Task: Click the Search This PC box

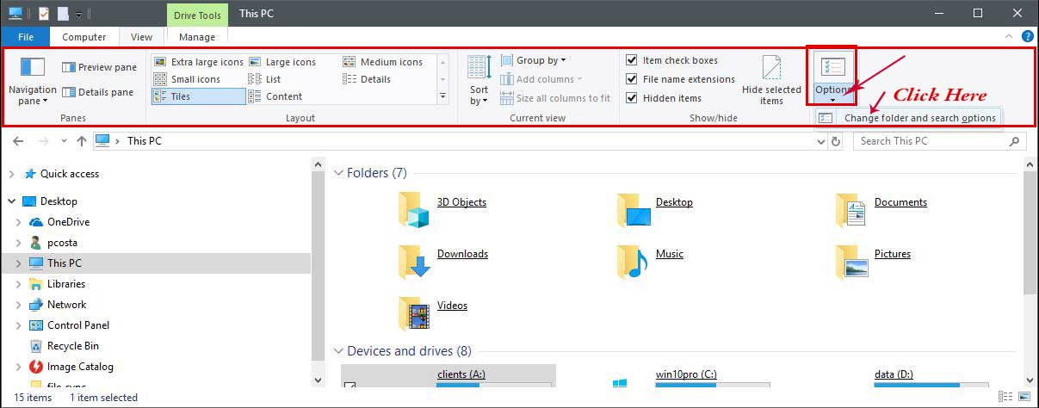Action: [x=940, y=141]
